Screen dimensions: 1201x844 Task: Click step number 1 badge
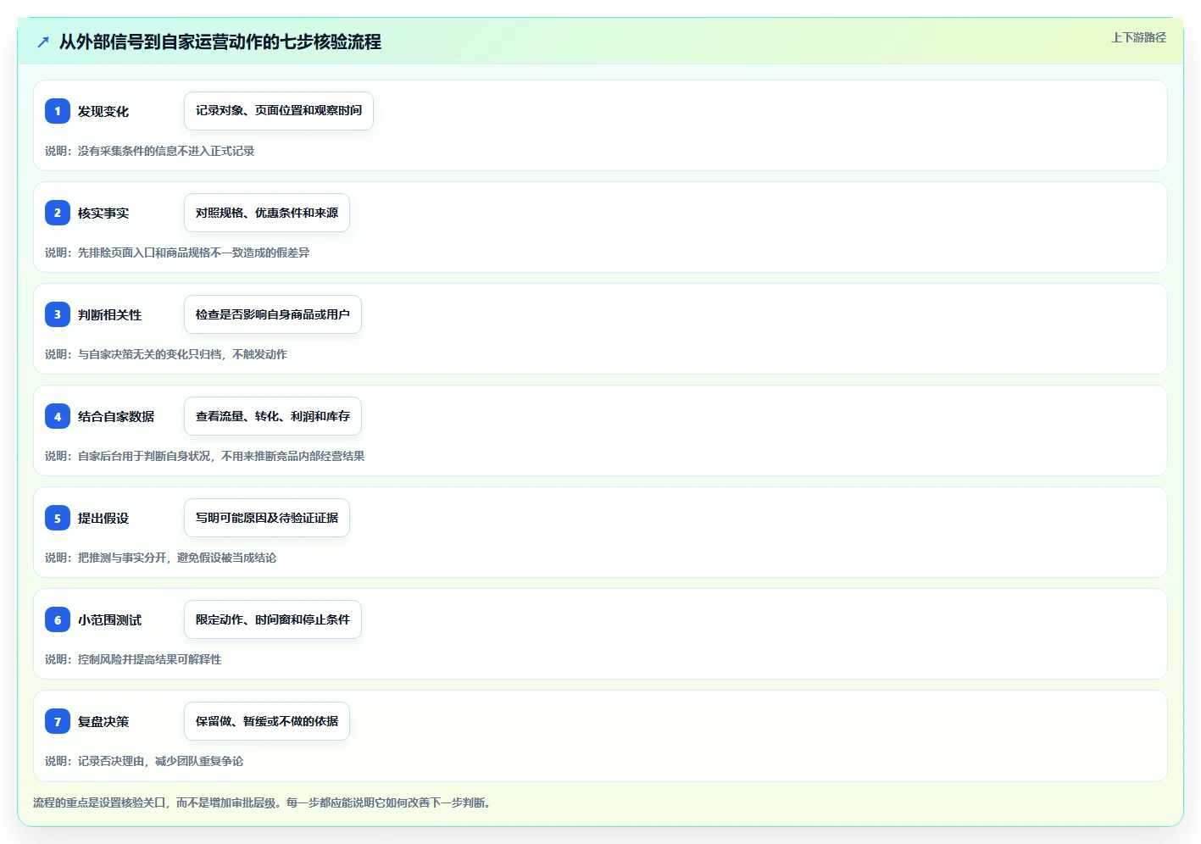point(58,111)
